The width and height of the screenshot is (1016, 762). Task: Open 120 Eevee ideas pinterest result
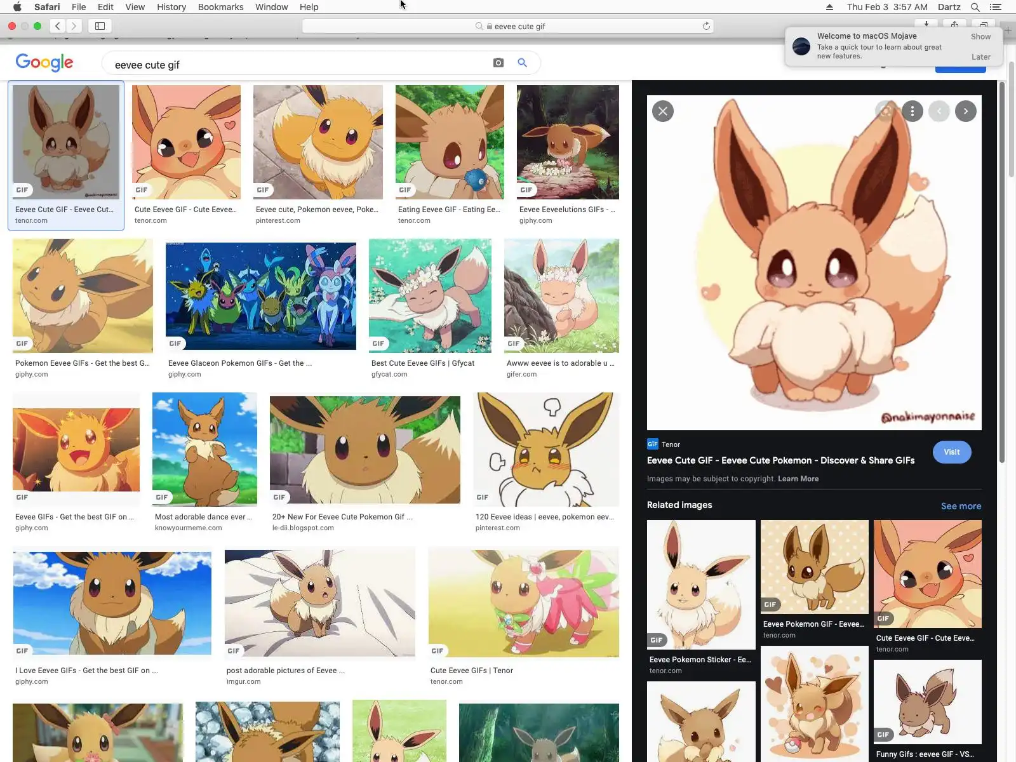coord(546,450)
